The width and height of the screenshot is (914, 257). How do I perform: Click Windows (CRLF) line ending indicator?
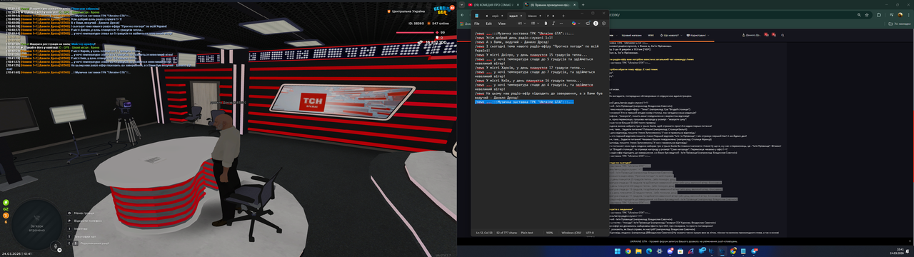click(571, 233)
